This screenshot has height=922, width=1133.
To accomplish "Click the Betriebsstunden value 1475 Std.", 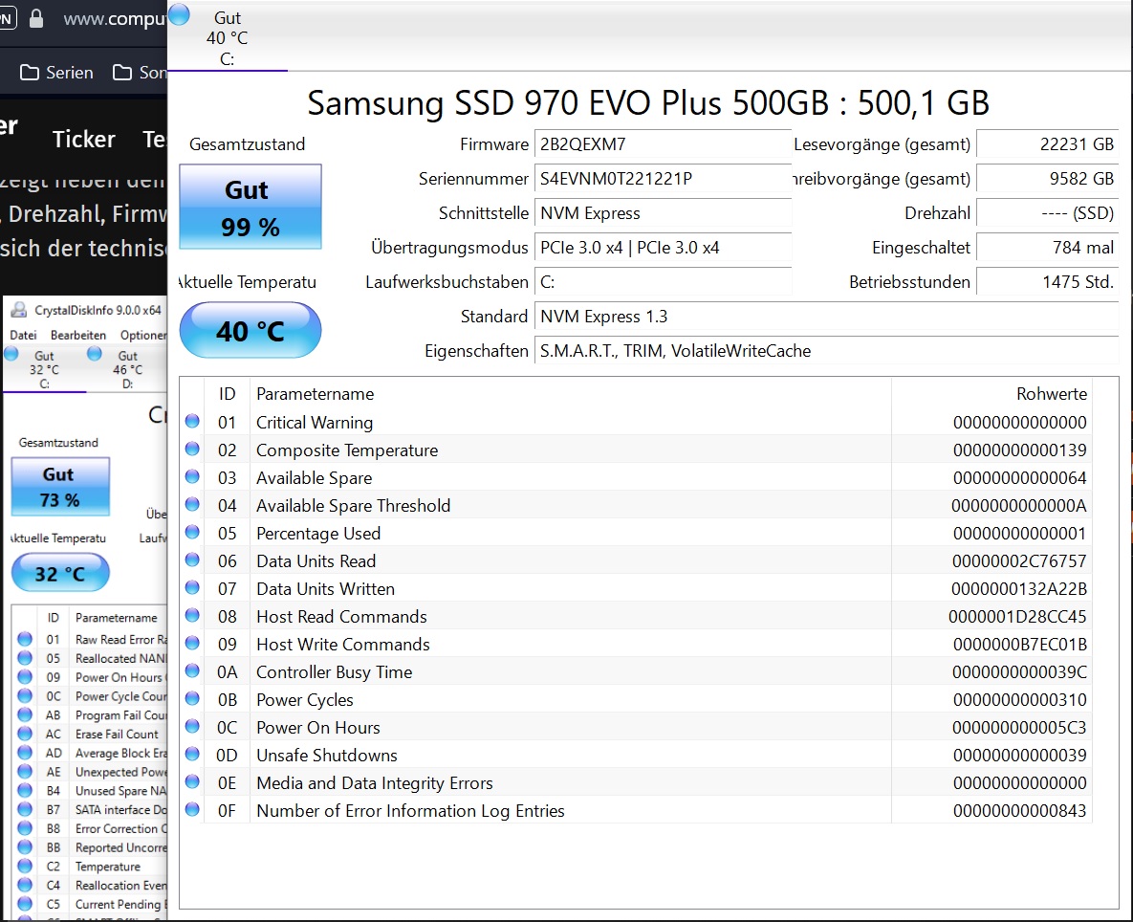I will click(1048, 282).
